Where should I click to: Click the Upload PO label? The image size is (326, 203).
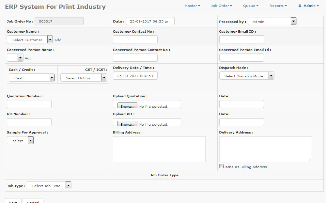click(124, 114)
